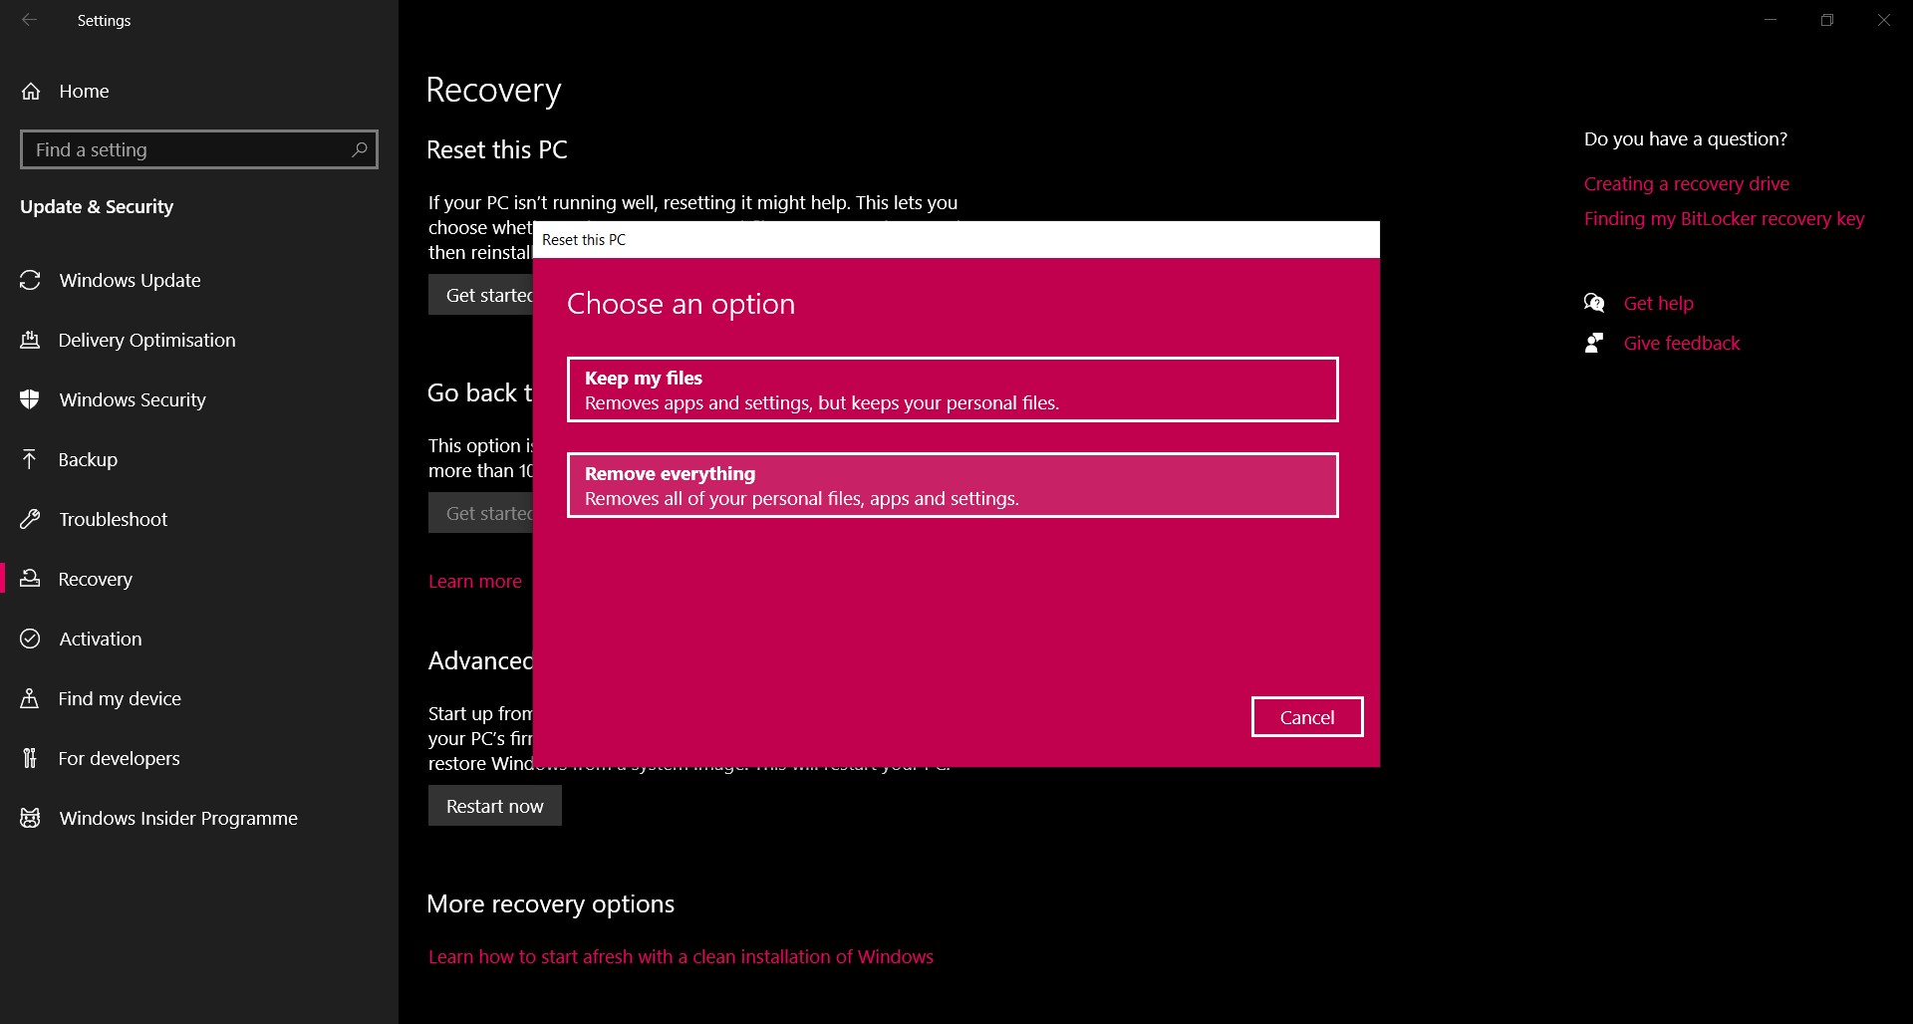Click the Activation checkmark icon
The image size is (1913, 1024).
click(x=30, y=639)
